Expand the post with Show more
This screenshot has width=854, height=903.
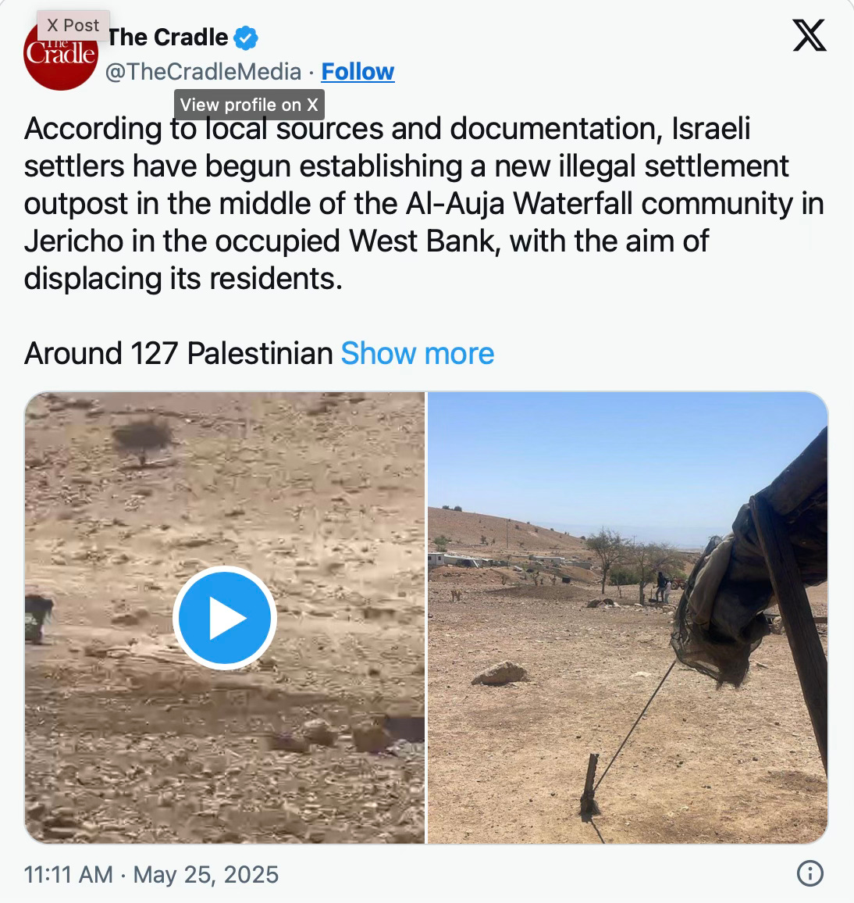417,353
